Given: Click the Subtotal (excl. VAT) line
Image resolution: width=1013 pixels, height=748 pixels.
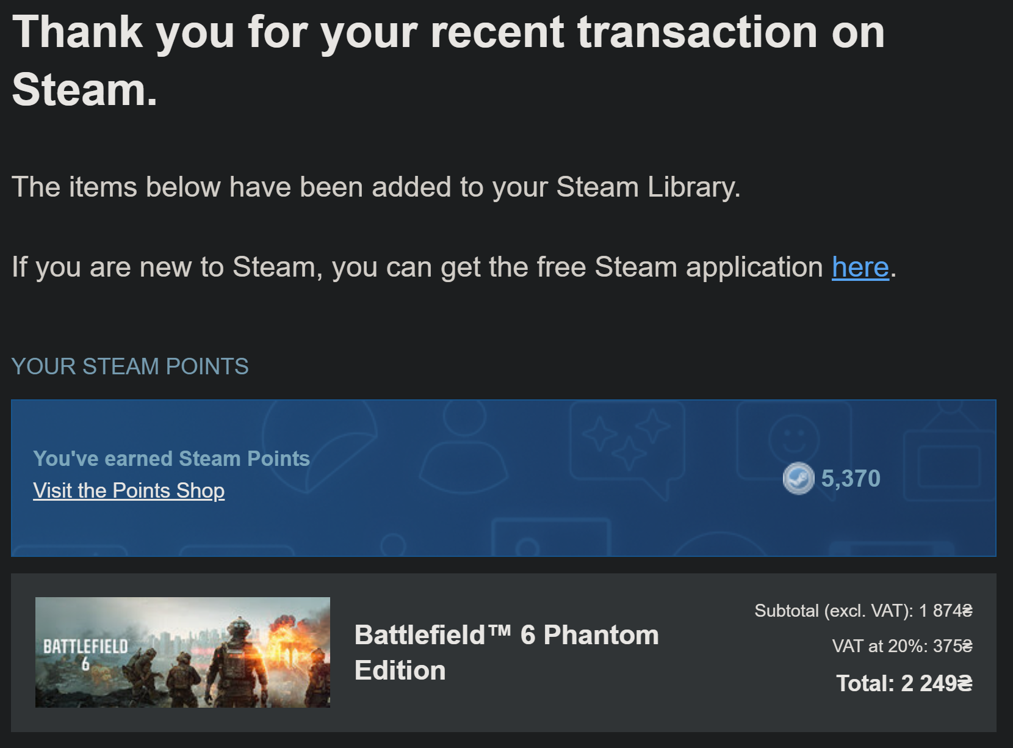Looking at the screenshot, I should coord(863,611).
